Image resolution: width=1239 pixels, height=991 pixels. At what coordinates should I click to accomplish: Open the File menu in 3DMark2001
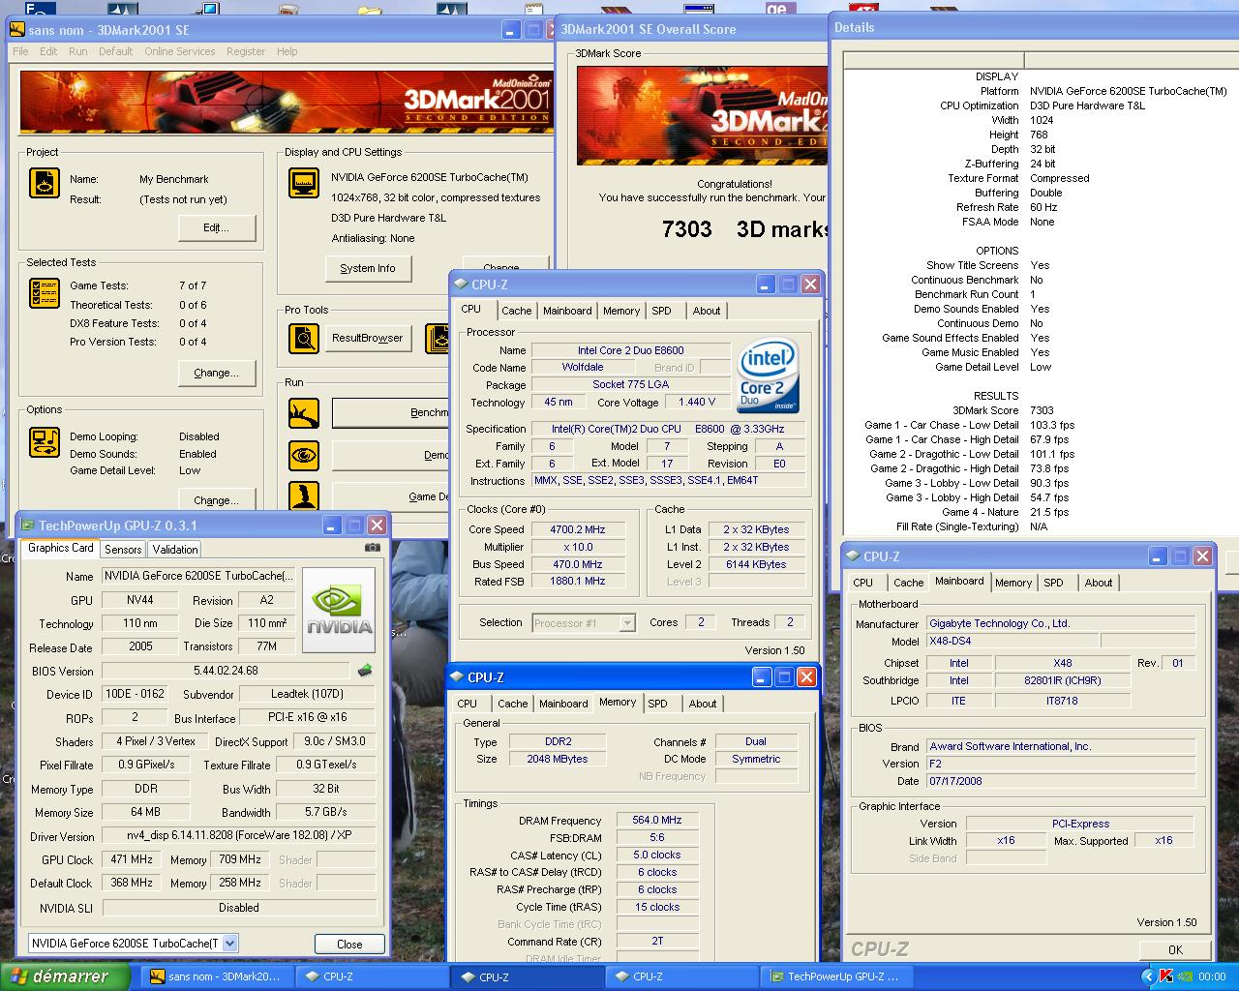[20, 51]
